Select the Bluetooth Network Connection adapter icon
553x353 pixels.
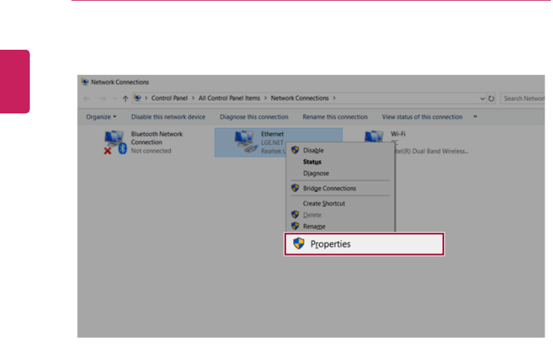[x=115, y=142]
